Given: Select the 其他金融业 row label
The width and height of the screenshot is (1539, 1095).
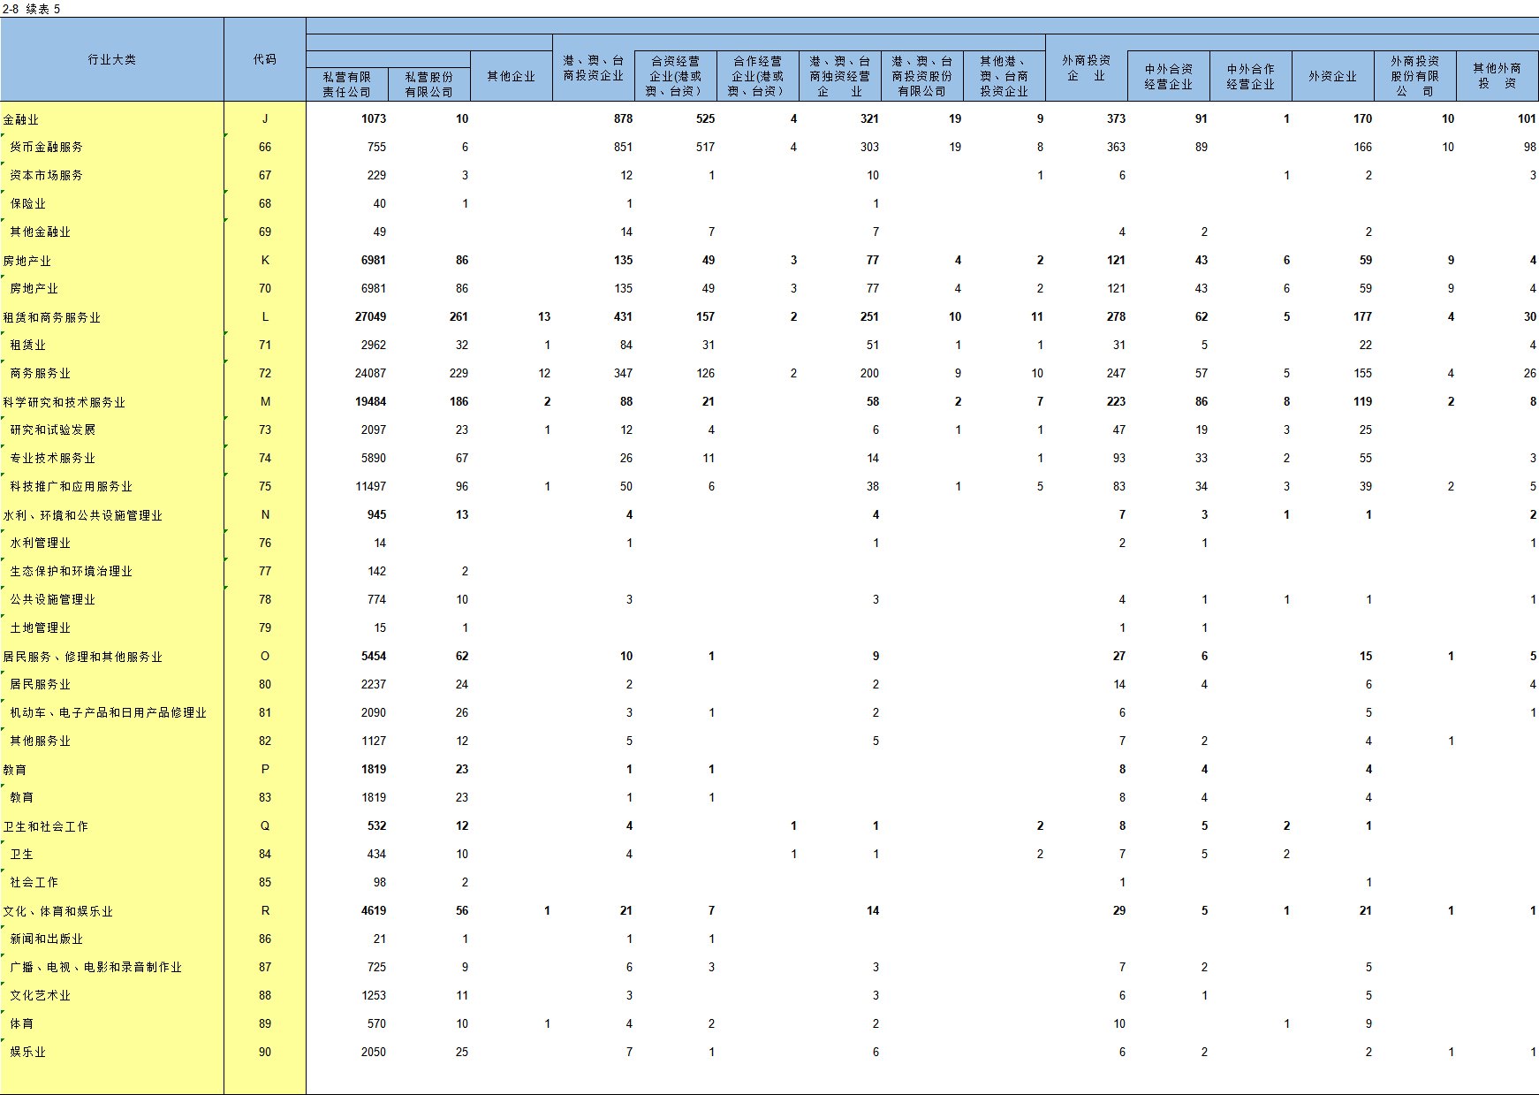Looking at the screenshot, I should [40, 232].
